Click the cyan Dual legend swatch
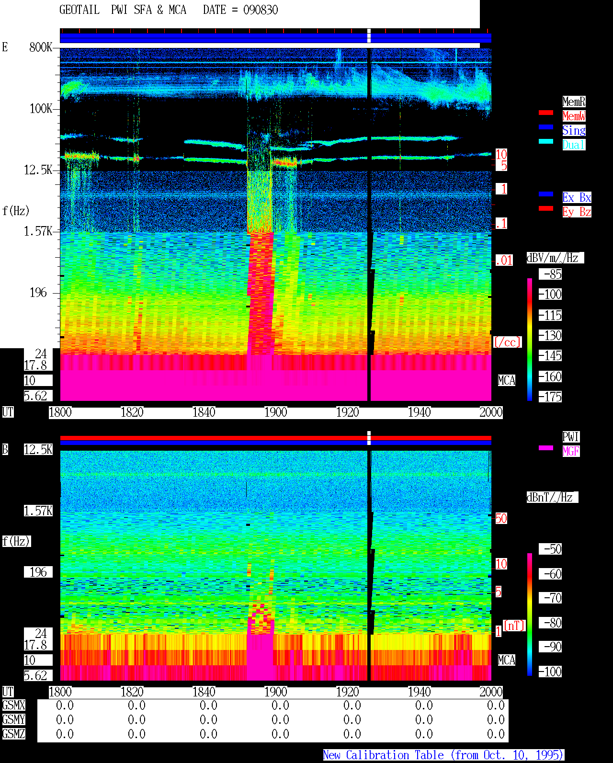This screenshot has height=763, width=613. pos(546,141)
